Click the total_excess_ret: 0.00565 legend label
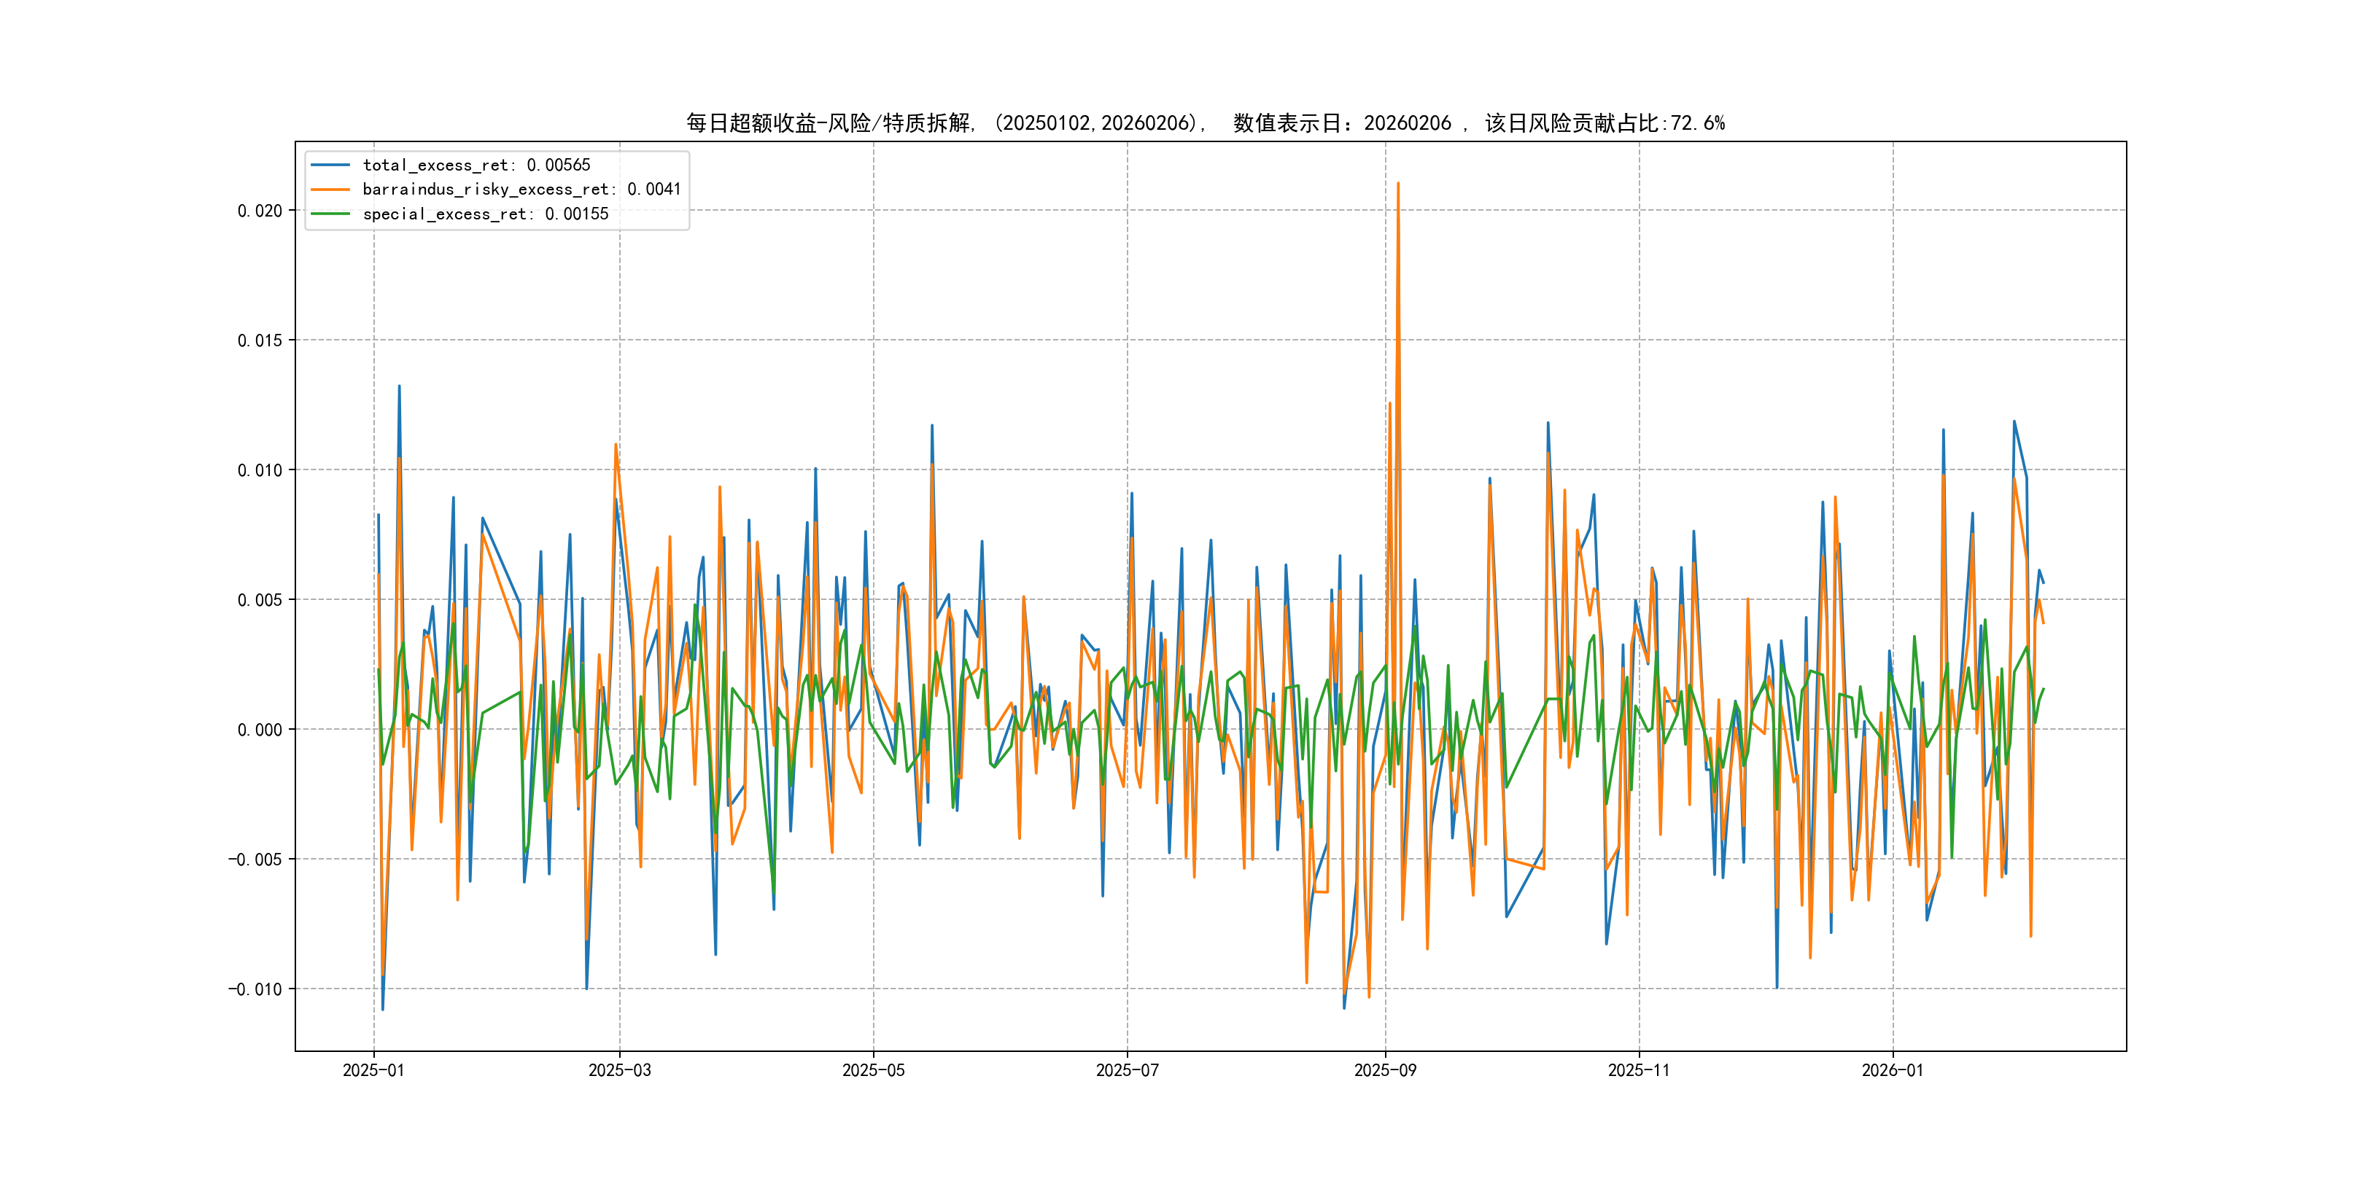Image resolution: width=2363 pixels, height=1181 pixels. [x=476, y=165]
